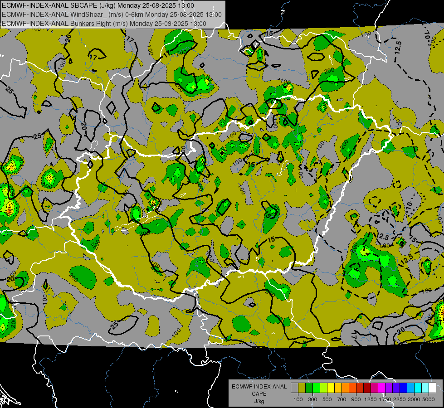The width and height of the screenshot is (444, 408).
Task: Click the grey swatch in the CAPE legend
Action: (294, 388)
